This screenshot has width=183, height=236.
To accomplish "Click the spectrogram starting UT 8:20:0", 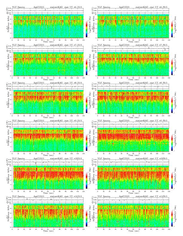I will point(48,102).
